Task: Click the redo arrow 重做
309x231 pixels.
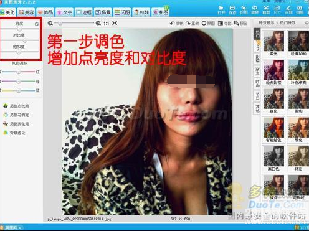Action: [x=192, y=23]
